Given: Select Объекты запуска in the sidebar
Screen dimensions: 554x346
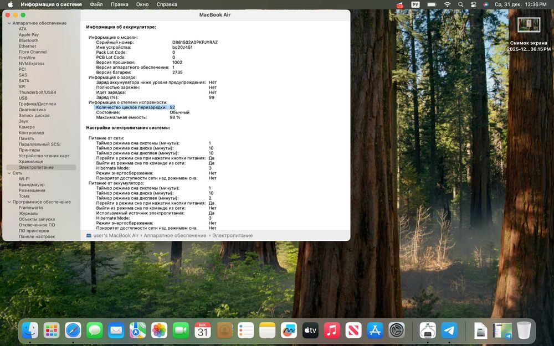Looking at the screenshot, I should pos(37,219).
